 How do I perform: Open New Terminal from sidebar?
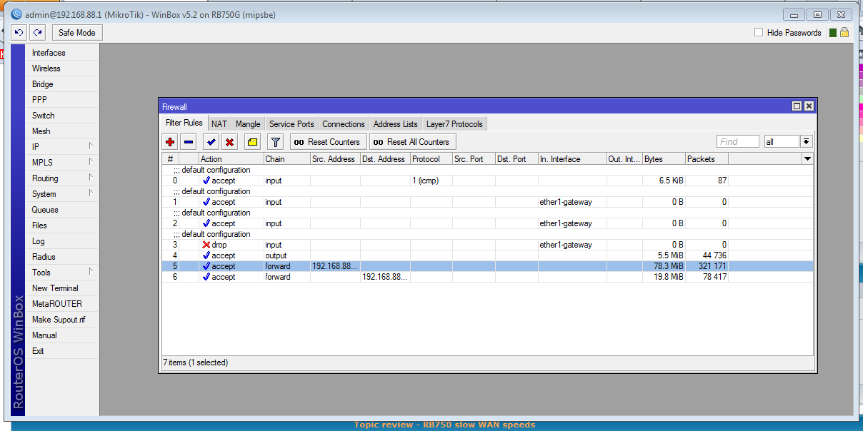pyautogui.click(x=63, y=288)
